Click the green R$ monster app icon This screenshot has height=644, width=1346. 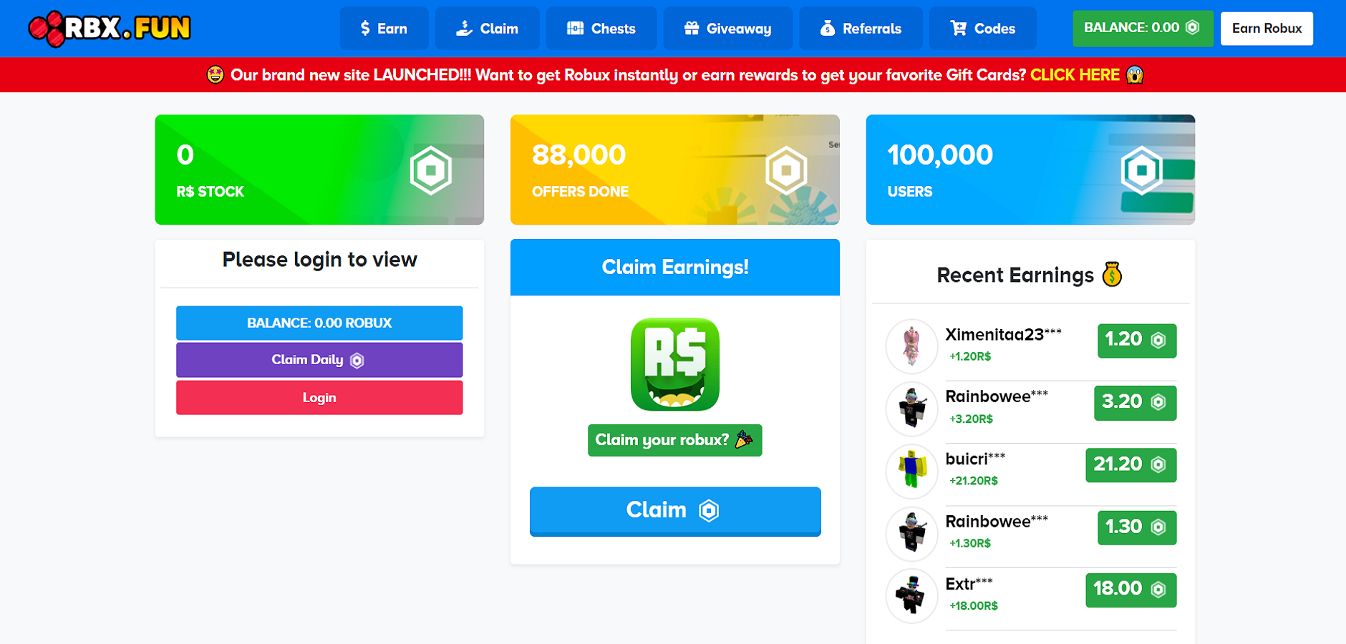coord(675,364)
